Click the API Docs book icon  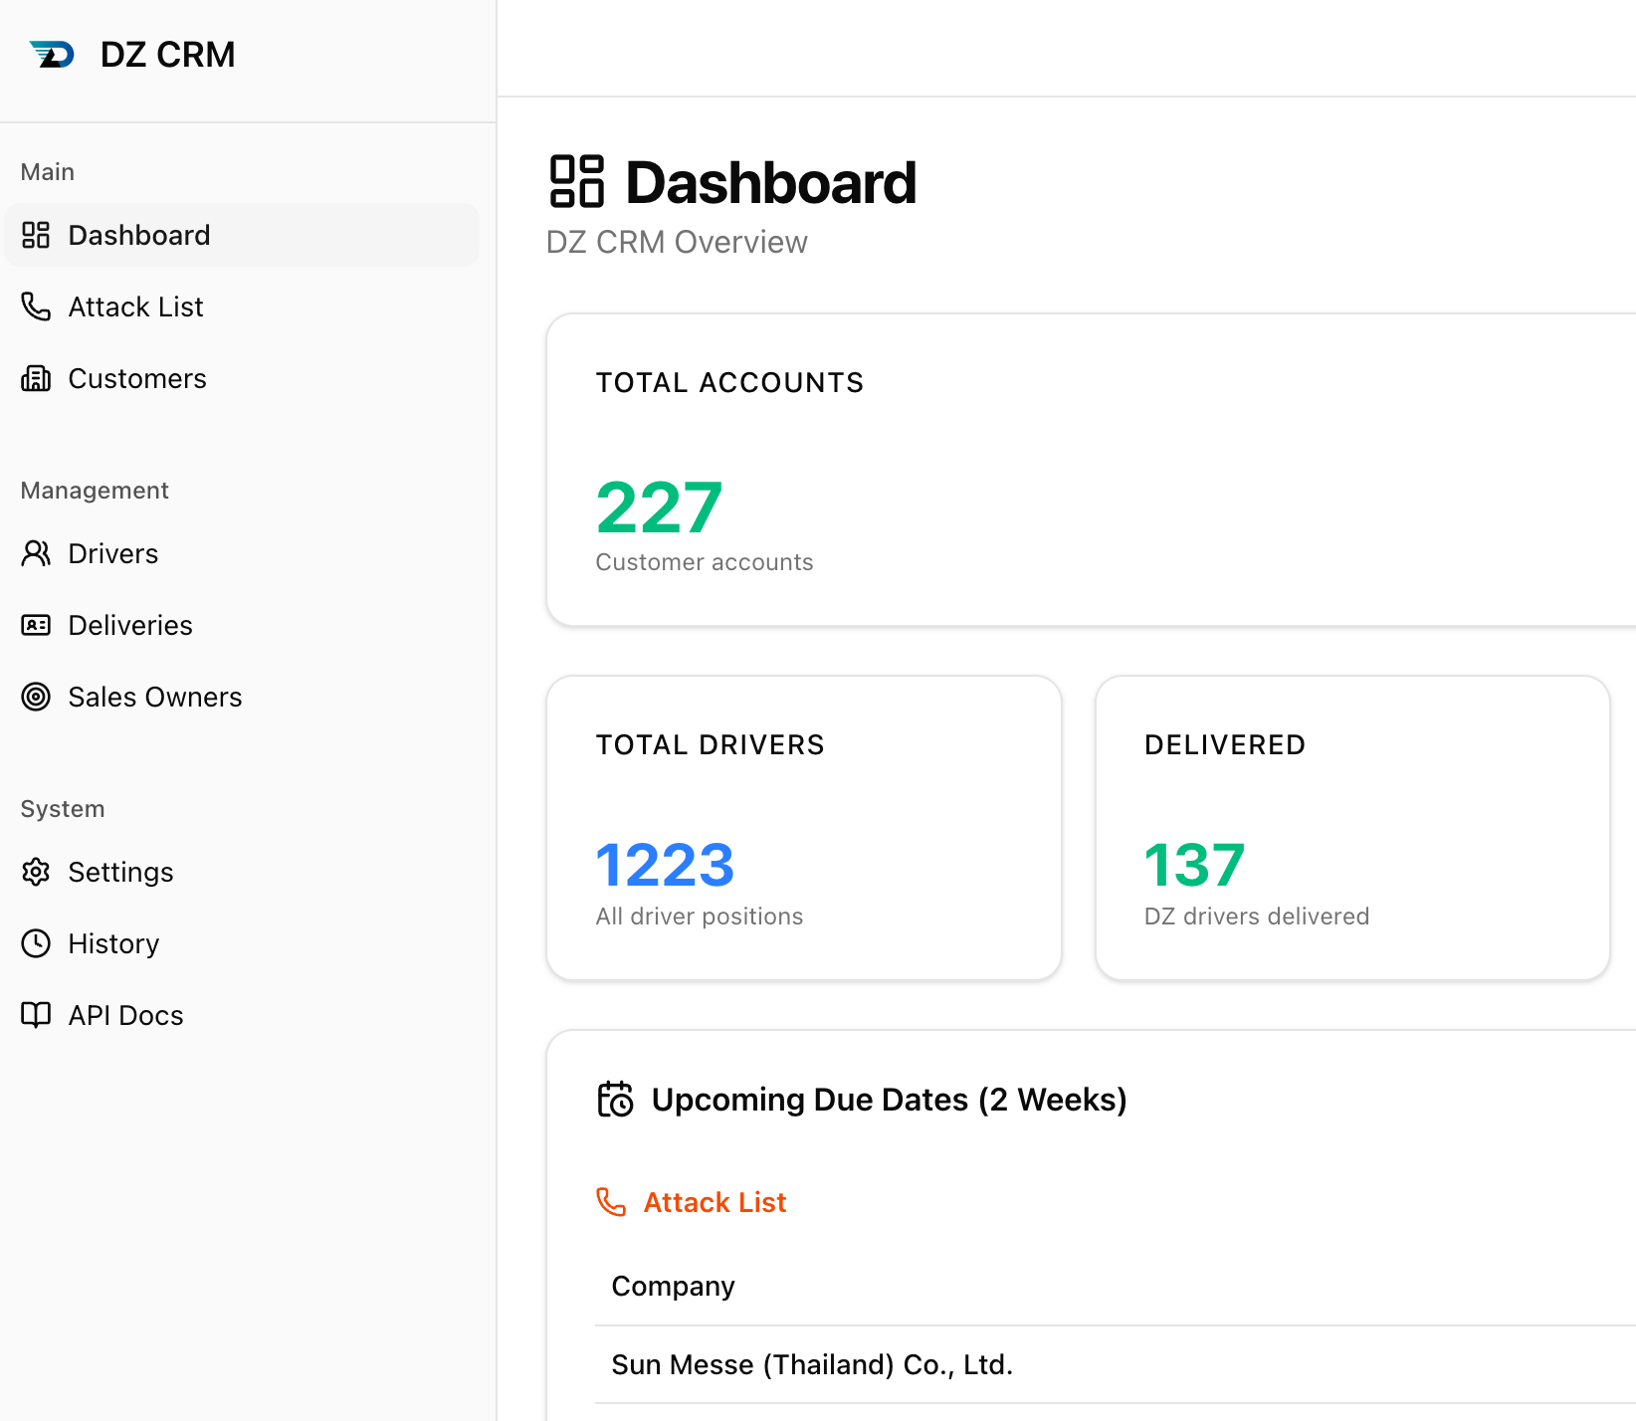click(36, 1015)
